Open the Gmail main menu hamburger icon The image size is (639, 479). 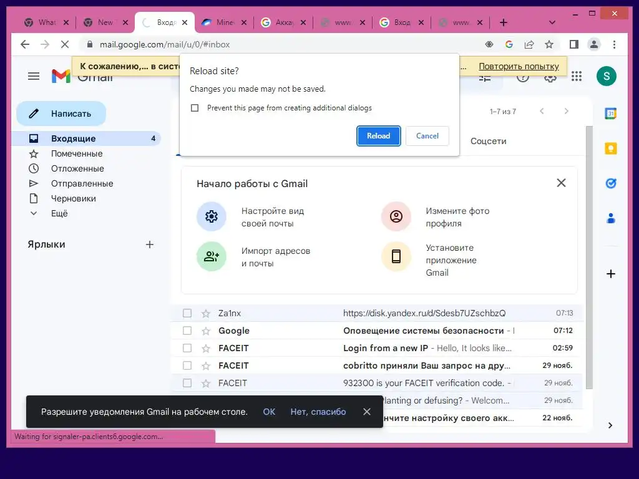[34, 76]
